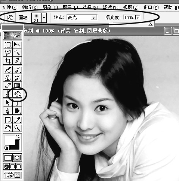Select the Crop tool
The width and height of the screenshot is (179, 181).
tap(8, 61)
